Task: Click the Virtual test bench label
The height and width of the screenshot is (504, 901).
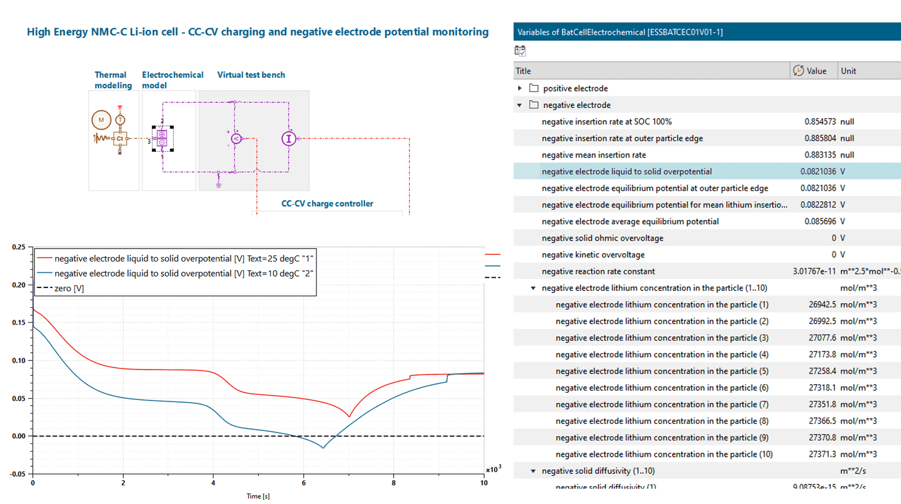Action: coord(251,75)
